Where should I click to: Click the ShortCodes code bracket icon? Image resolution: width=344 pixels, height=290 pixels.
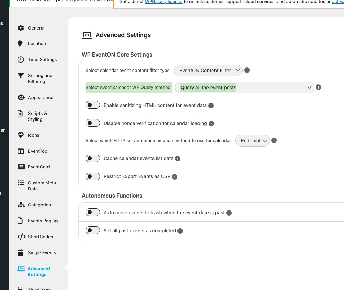[x=21, y=237]
